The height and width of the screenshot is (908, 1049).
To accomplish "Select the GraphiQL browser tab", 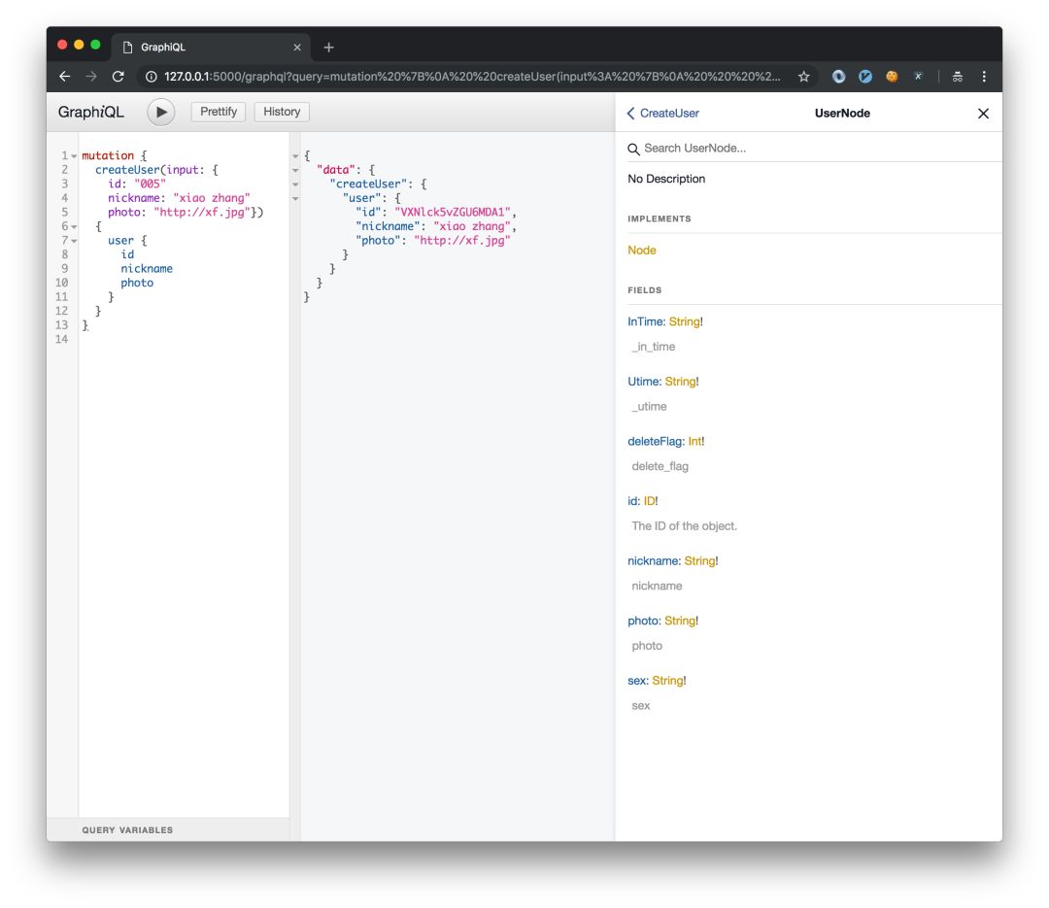I will click(x=212, y=47).
